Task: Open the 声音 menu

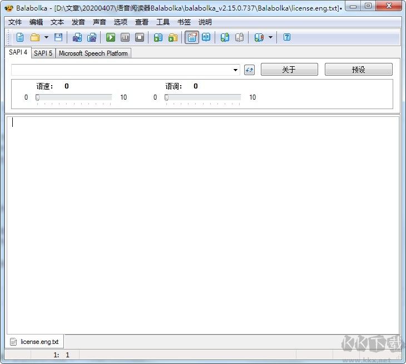Action: click(x=100, y=22)
